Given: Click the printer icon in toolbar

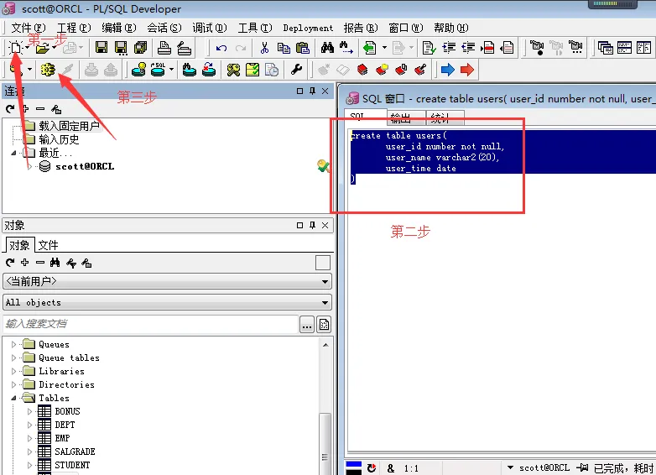Looking at the screenshot, I should coord(164,48).
